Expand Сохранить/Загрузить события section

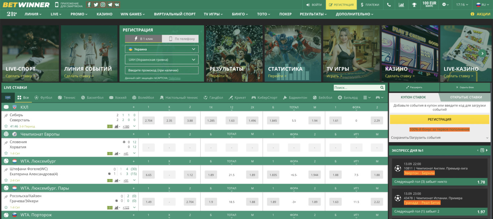click(x=439, y=138)
